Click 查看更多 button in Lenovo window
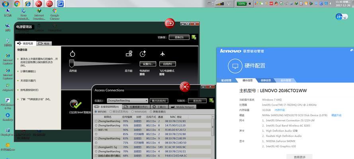The image size is (354, 159). point(299,157)
